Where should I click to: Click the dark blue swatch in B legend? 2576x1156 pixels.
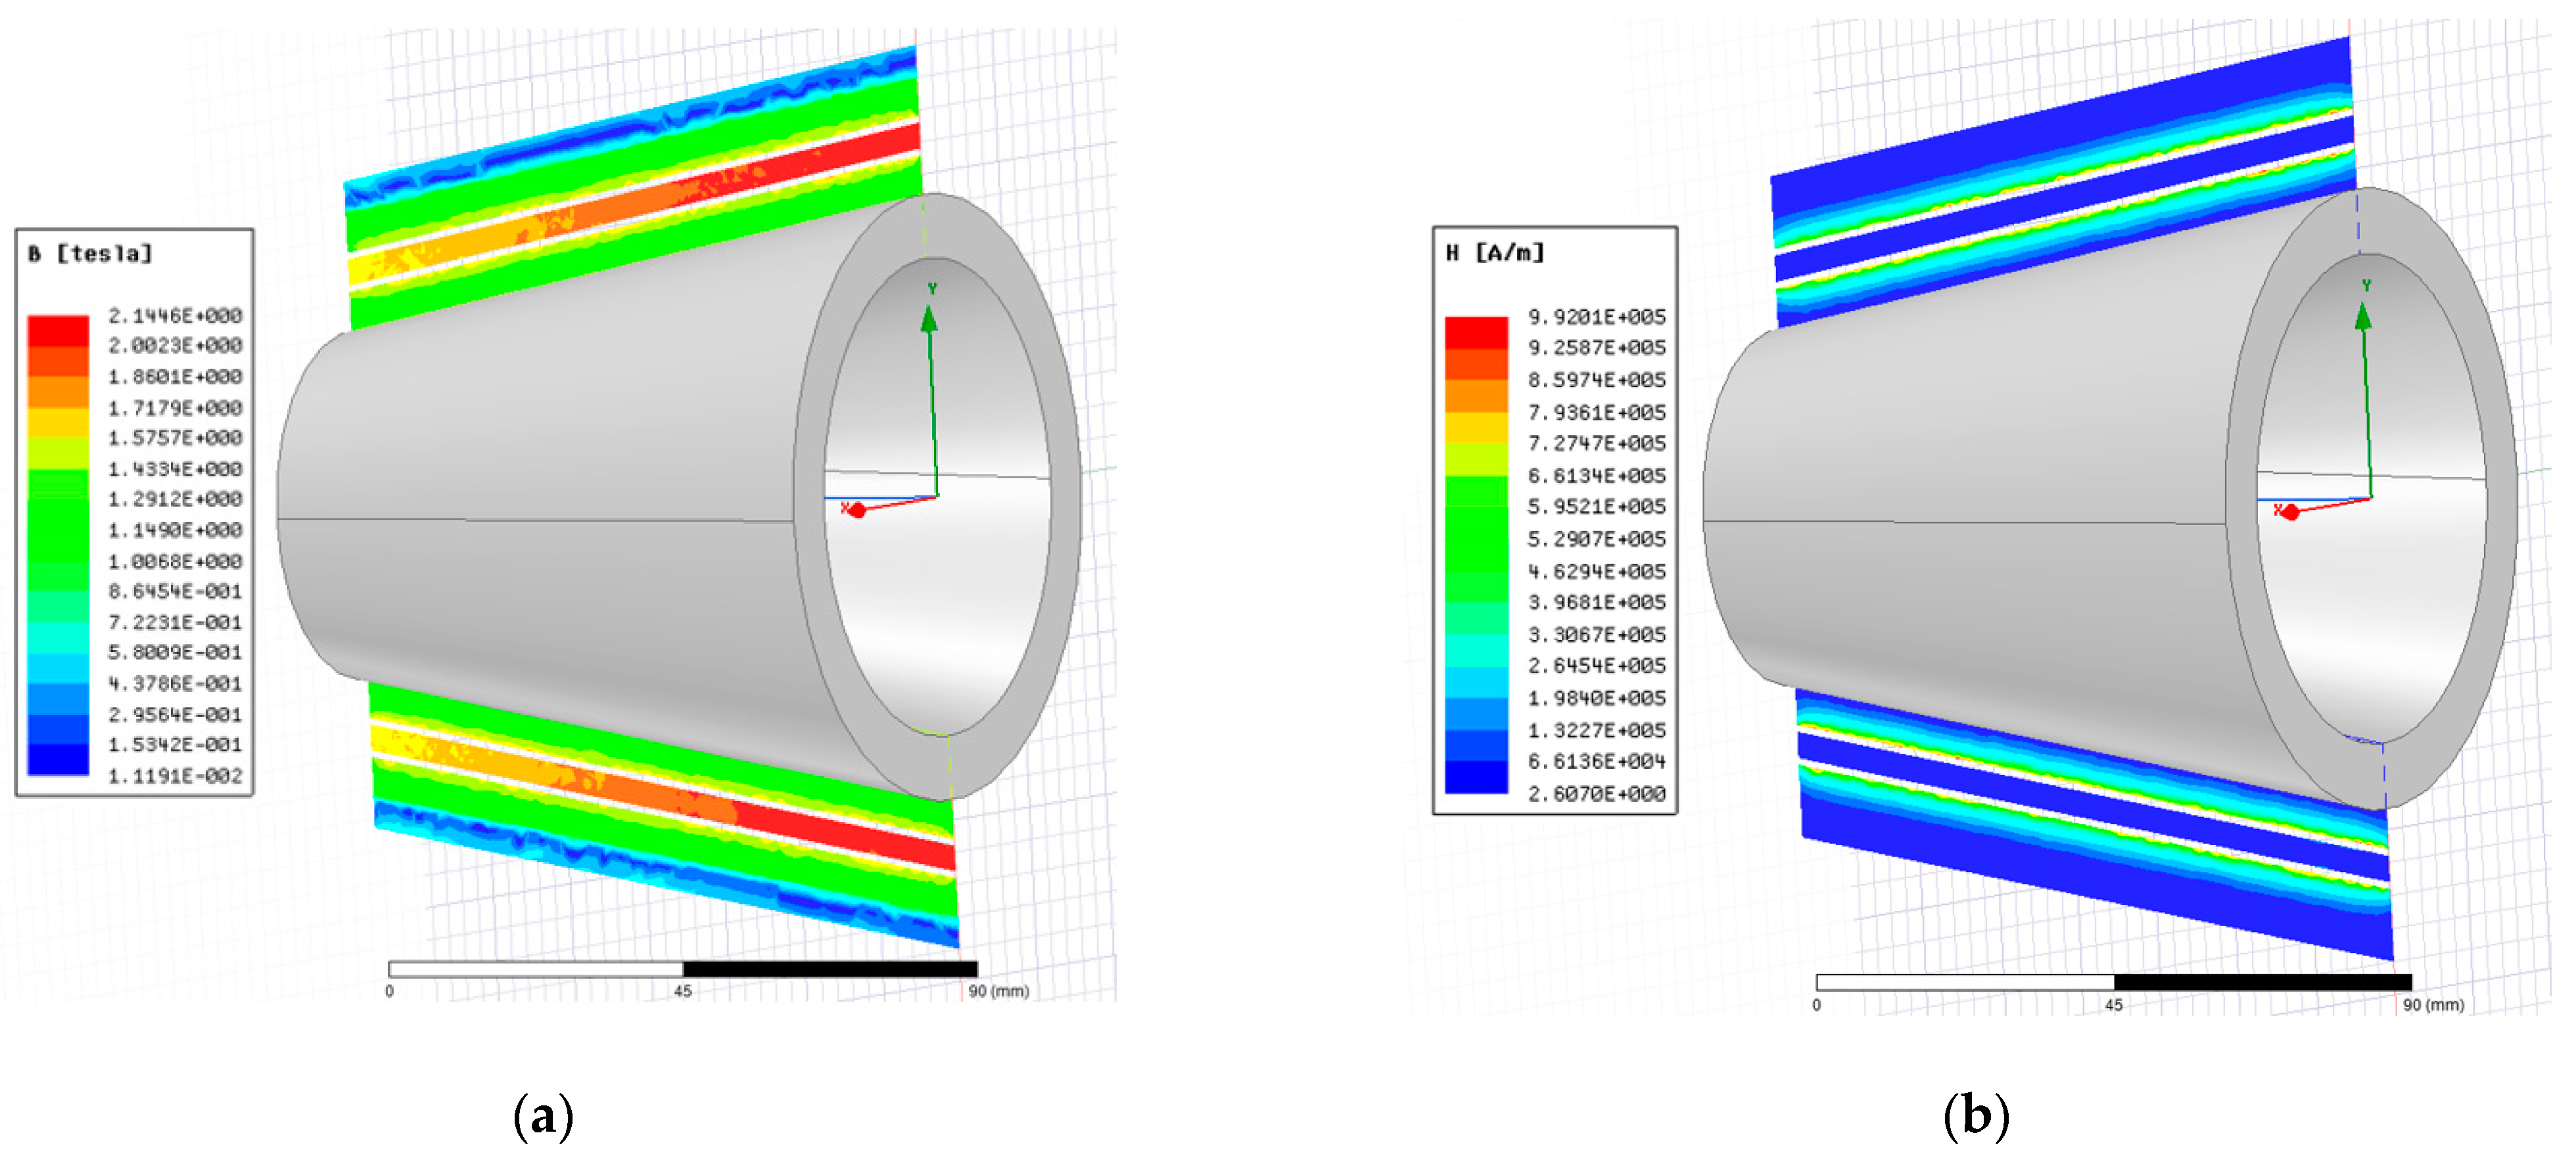(x=58, y=759)
